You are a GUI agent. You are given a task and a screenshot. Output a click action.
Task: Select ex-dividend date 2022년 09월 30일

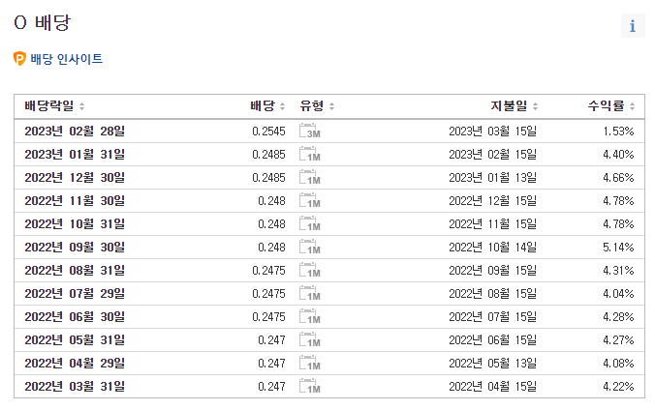(75, 248)
